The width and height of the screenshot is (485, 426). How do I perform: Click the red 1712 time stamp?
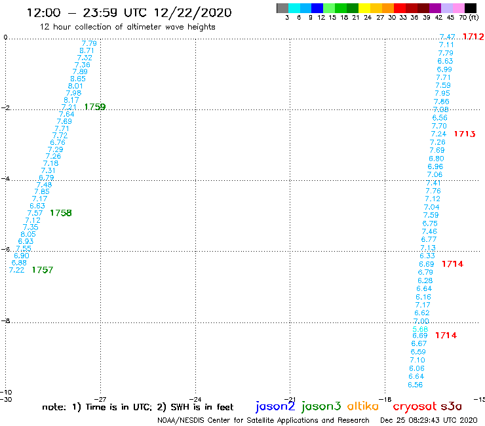(x=473, y=37)
